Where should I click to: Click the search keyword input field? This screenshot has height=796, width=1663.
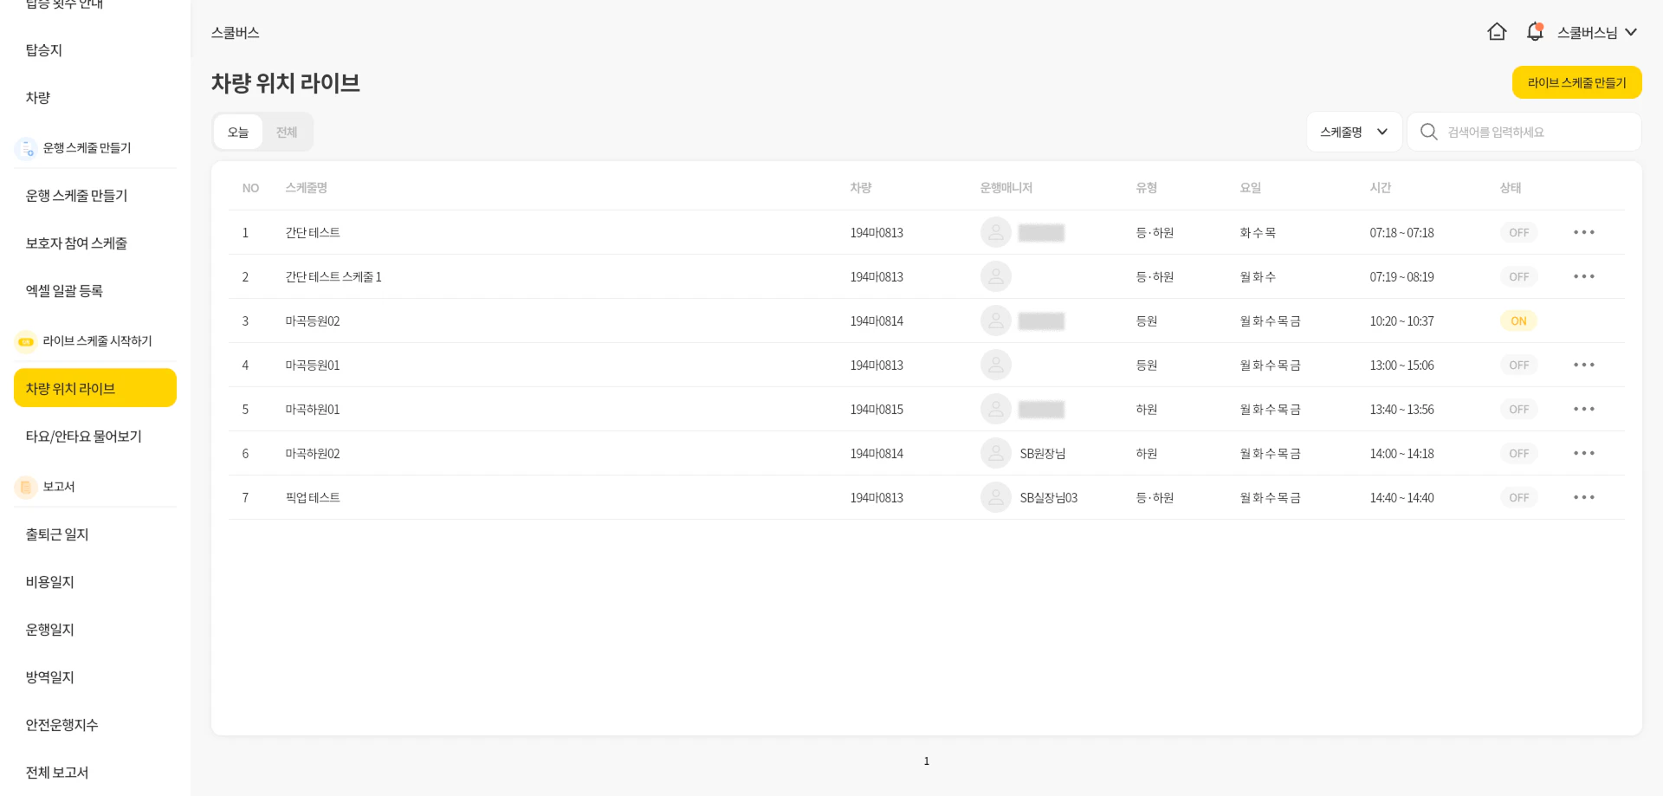1537,132
